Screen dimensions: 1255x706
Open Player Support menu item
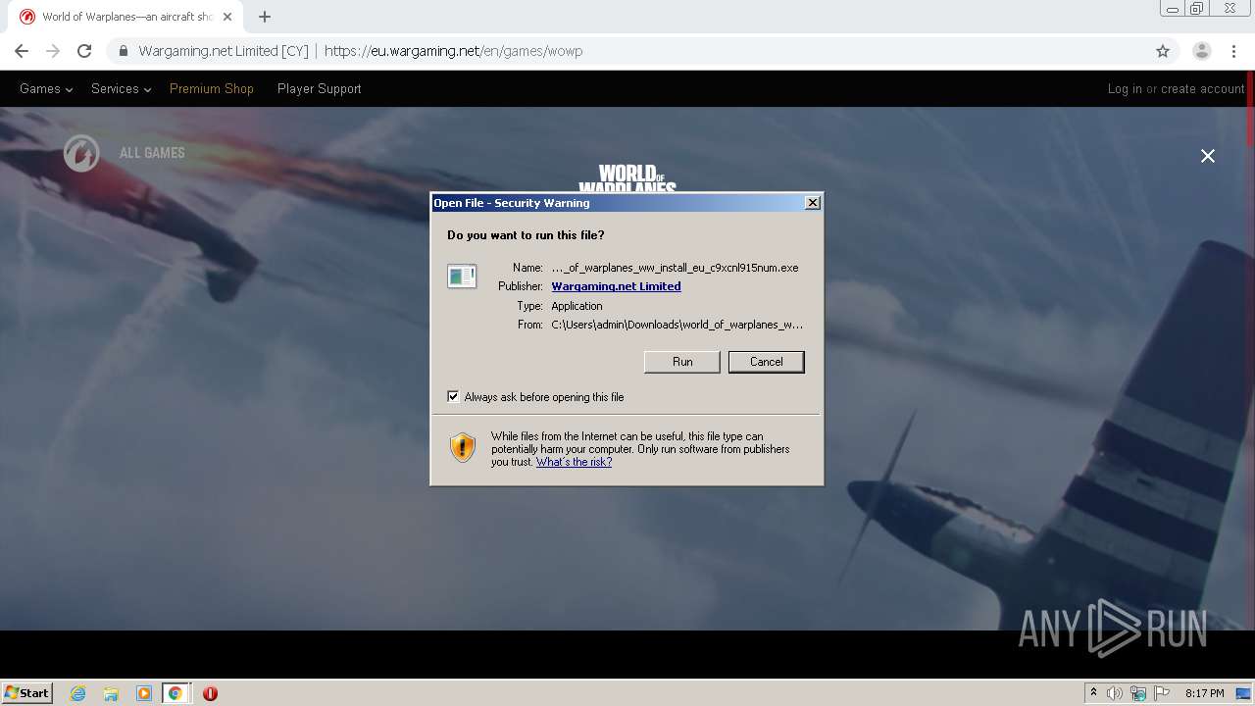coord(320,88)
